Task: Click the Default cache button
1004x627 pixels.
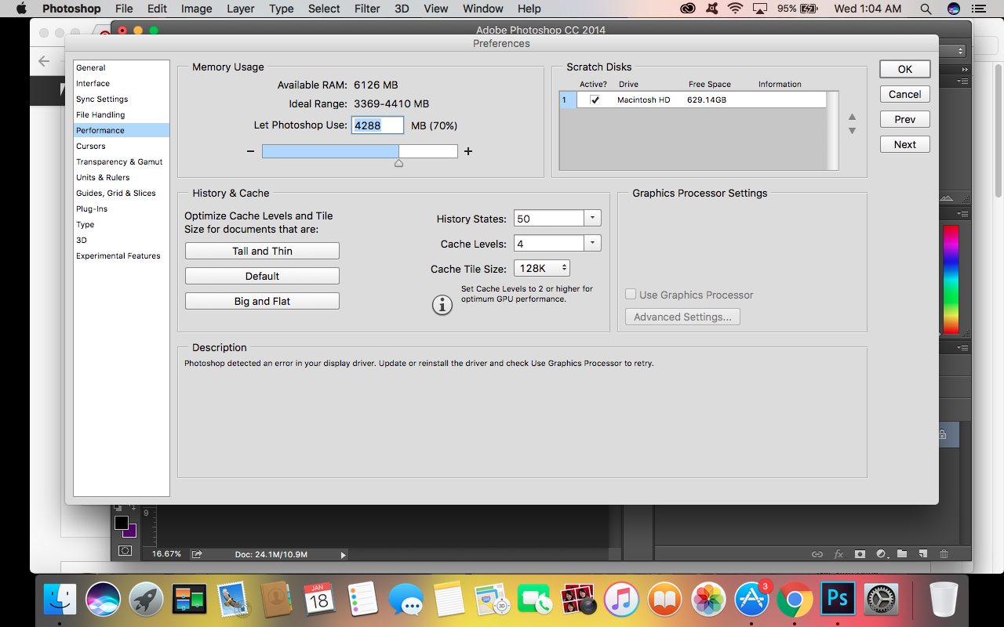Action: pos(262,276)
